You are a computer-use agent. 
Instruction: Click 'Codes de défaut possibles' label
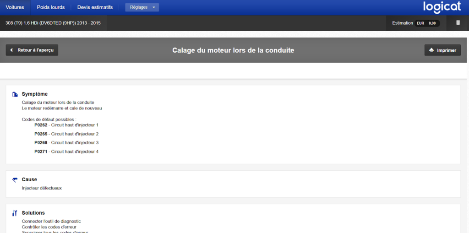click(x=49, y=119)
